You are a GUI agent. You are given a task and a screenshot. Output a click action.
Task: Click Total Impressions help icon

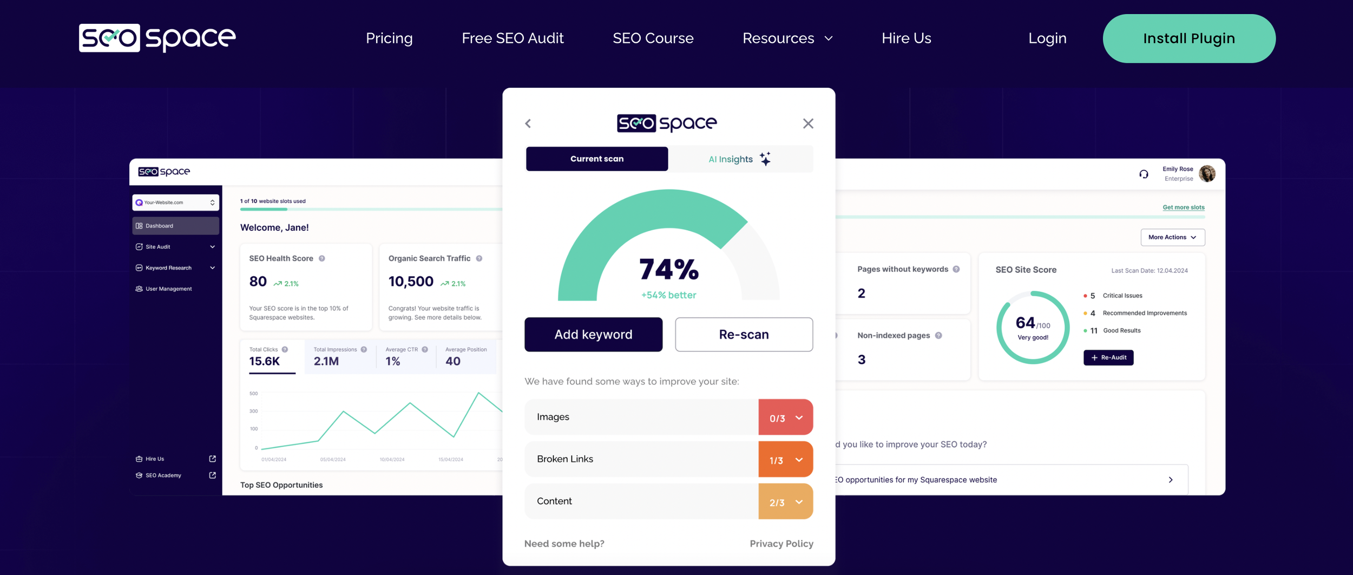(x=364, y=350)
